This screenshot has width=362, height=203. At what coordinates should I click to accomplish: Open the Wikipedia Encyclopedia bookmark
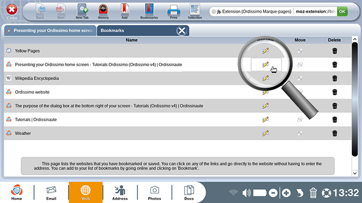click(37, 78)
